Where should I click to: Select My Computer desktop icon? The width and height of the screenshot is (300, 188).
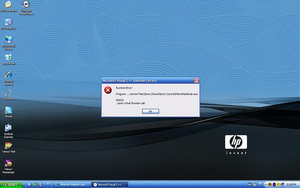8,23
